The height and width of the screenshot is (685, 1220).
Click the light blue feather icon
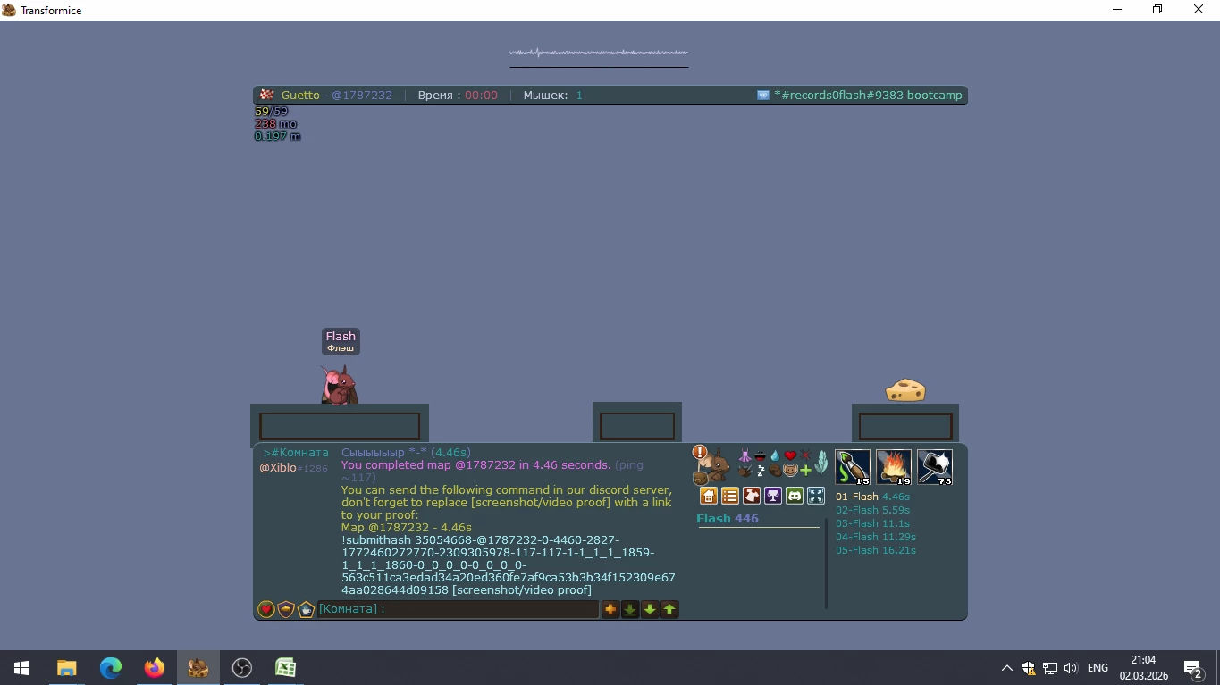pyautogui.click(x=821, y=462)
